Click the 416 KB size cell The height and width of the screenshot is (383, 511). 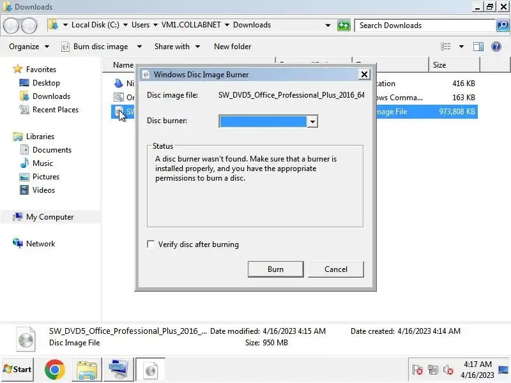[464, 84]
